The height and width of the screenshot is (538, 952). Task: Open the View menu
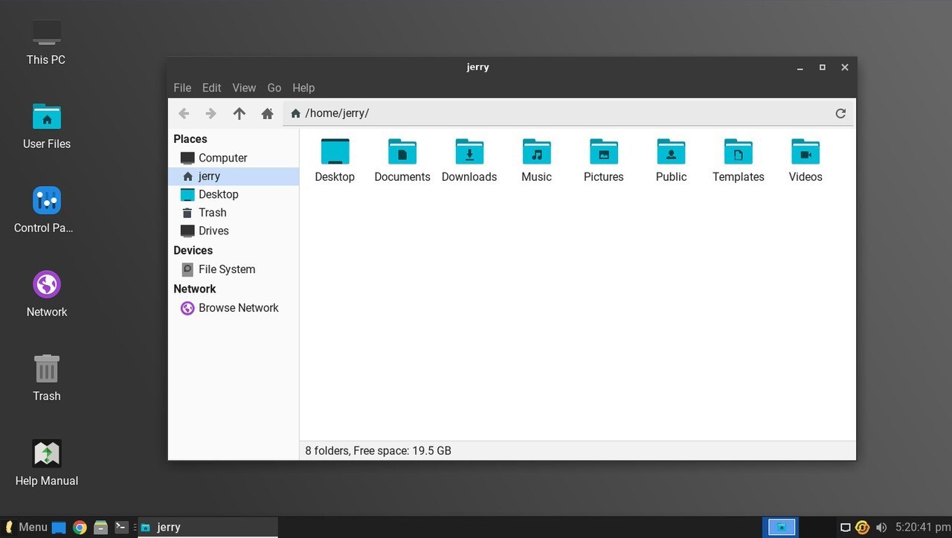coord(244,87)
